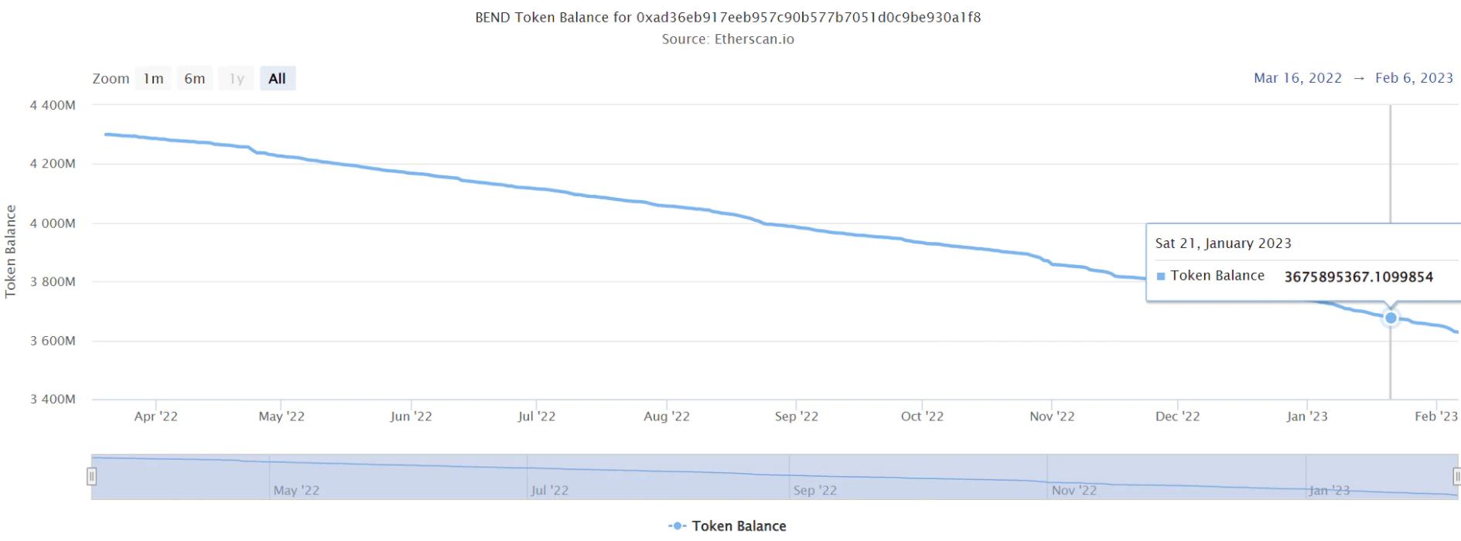Click the Mar 16, 2022 start date

pyautogui.click(x=1297, y=78)
